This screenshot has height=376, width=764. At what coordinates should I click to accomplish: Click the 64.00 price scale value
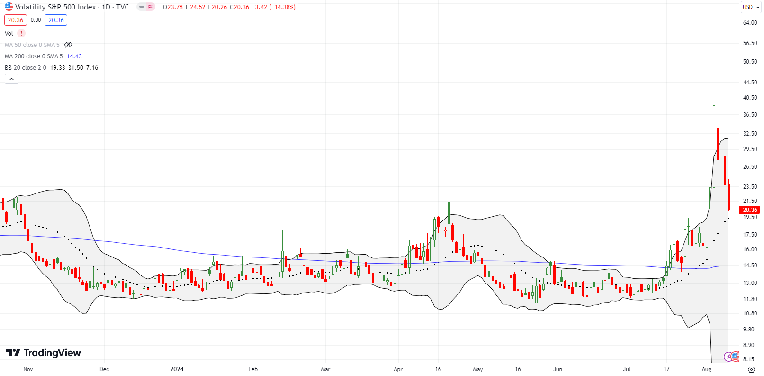coord(750,22)
